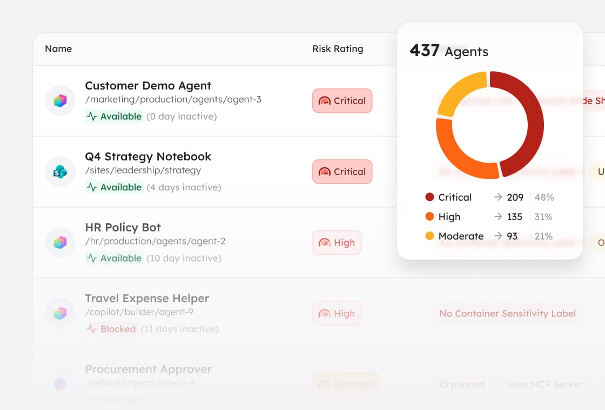Click the High badge for HR Policy Bot
Image resolution: width=605 pixels, height=410 pixels.
[337, 242]
